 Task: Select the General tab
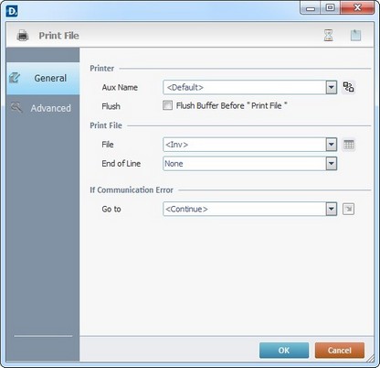coord(43,78)
